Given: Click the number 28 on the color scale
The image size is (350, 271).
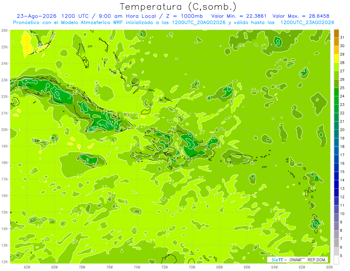Looking at the screenshot, I should click(342, 63).
